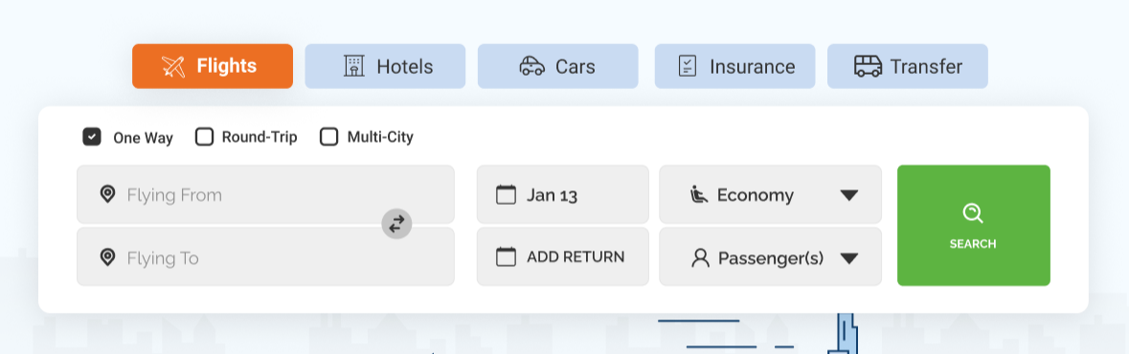Switch to the Cars tab
1129x354 pixels.
pyautogui.click(x=558, y=66)
